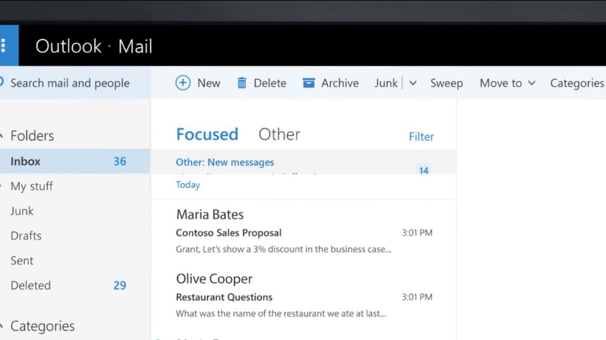Open the Deleted folder
This screenshot has height=340, width=606.
[31, 285]
